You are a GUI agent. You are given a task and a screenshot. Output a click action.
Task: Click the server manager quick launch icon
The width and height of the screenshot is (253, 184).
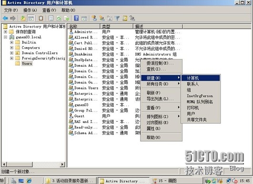pos(13,181)
